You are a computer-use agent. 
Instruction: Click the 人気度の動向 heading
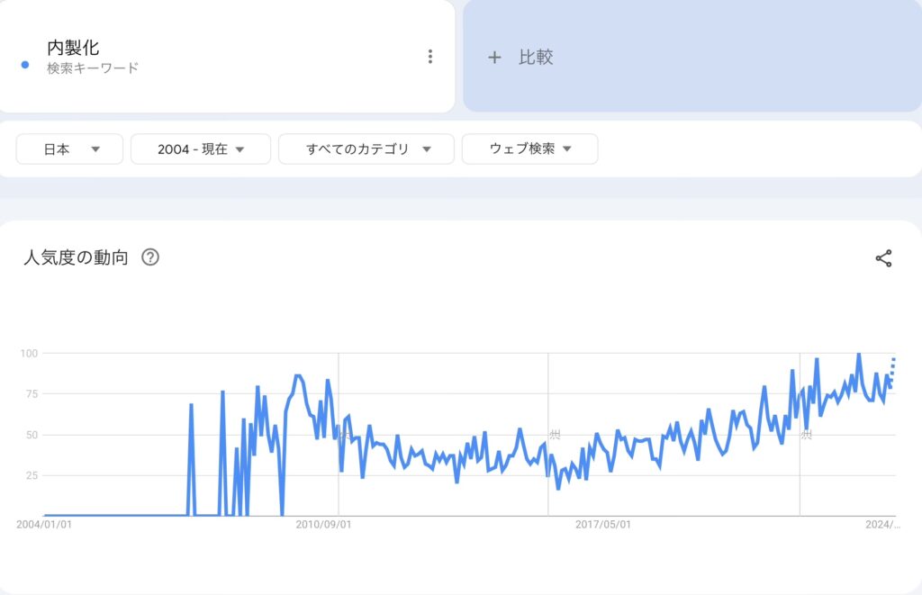pos(76,257)
